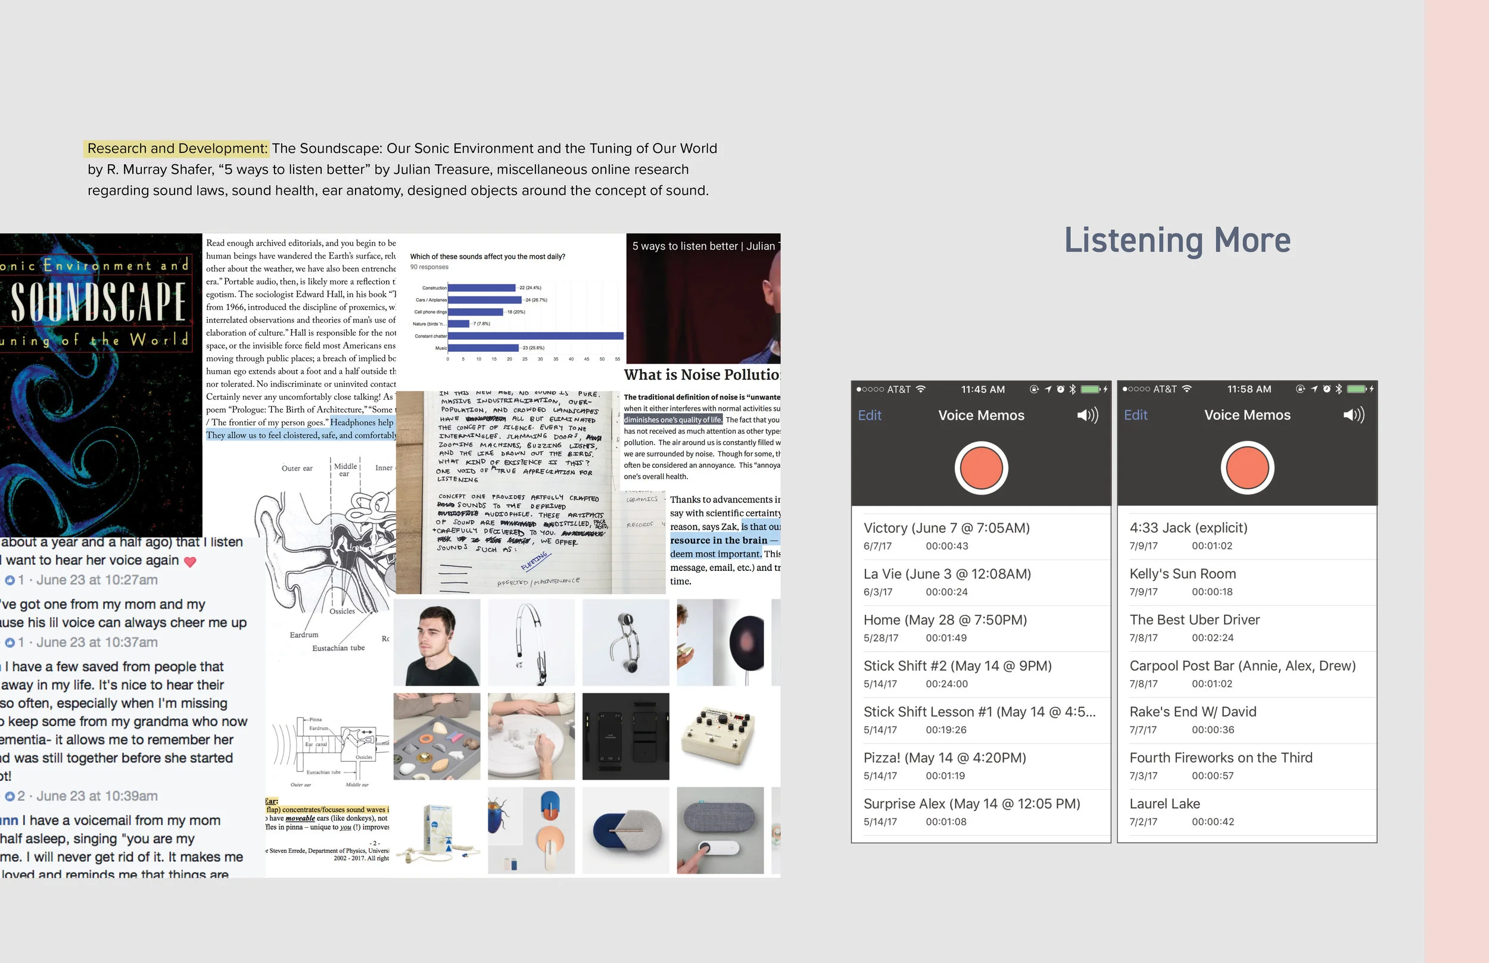The image size is (1489, 963).
Task: Click the Research and Development highlighted label
Action: pos(177,148)
